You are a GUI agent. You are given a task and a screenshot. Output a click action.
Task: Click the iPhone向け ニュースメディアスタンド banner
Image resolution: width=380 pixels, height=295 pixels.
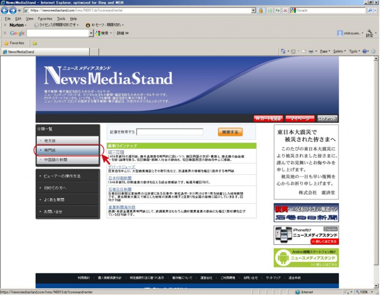point(306,235)
